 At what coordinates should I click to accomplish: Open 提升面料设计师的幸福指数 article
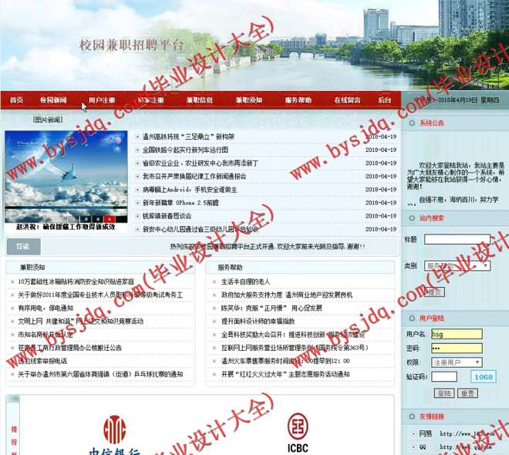coord(258,322)
